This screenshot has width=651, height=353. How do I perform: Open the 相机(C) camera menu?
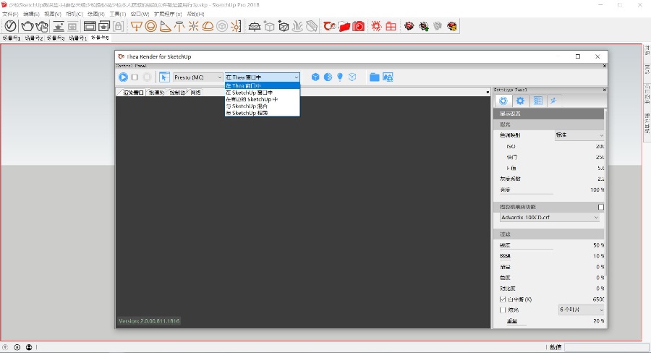75,14
